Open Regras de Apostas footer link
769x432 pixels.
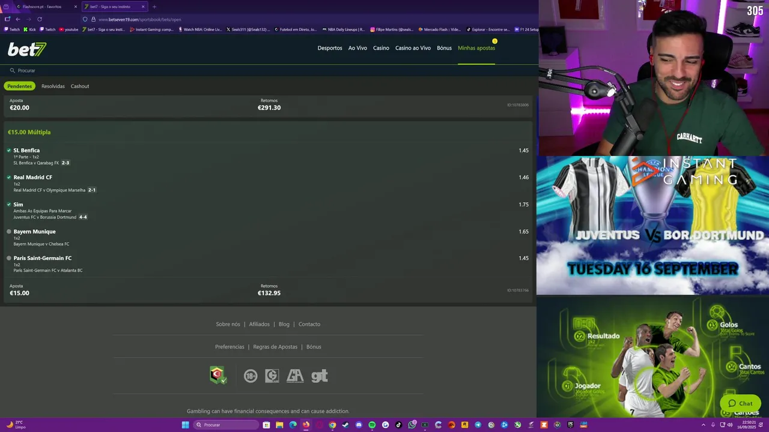click(275, 347)
